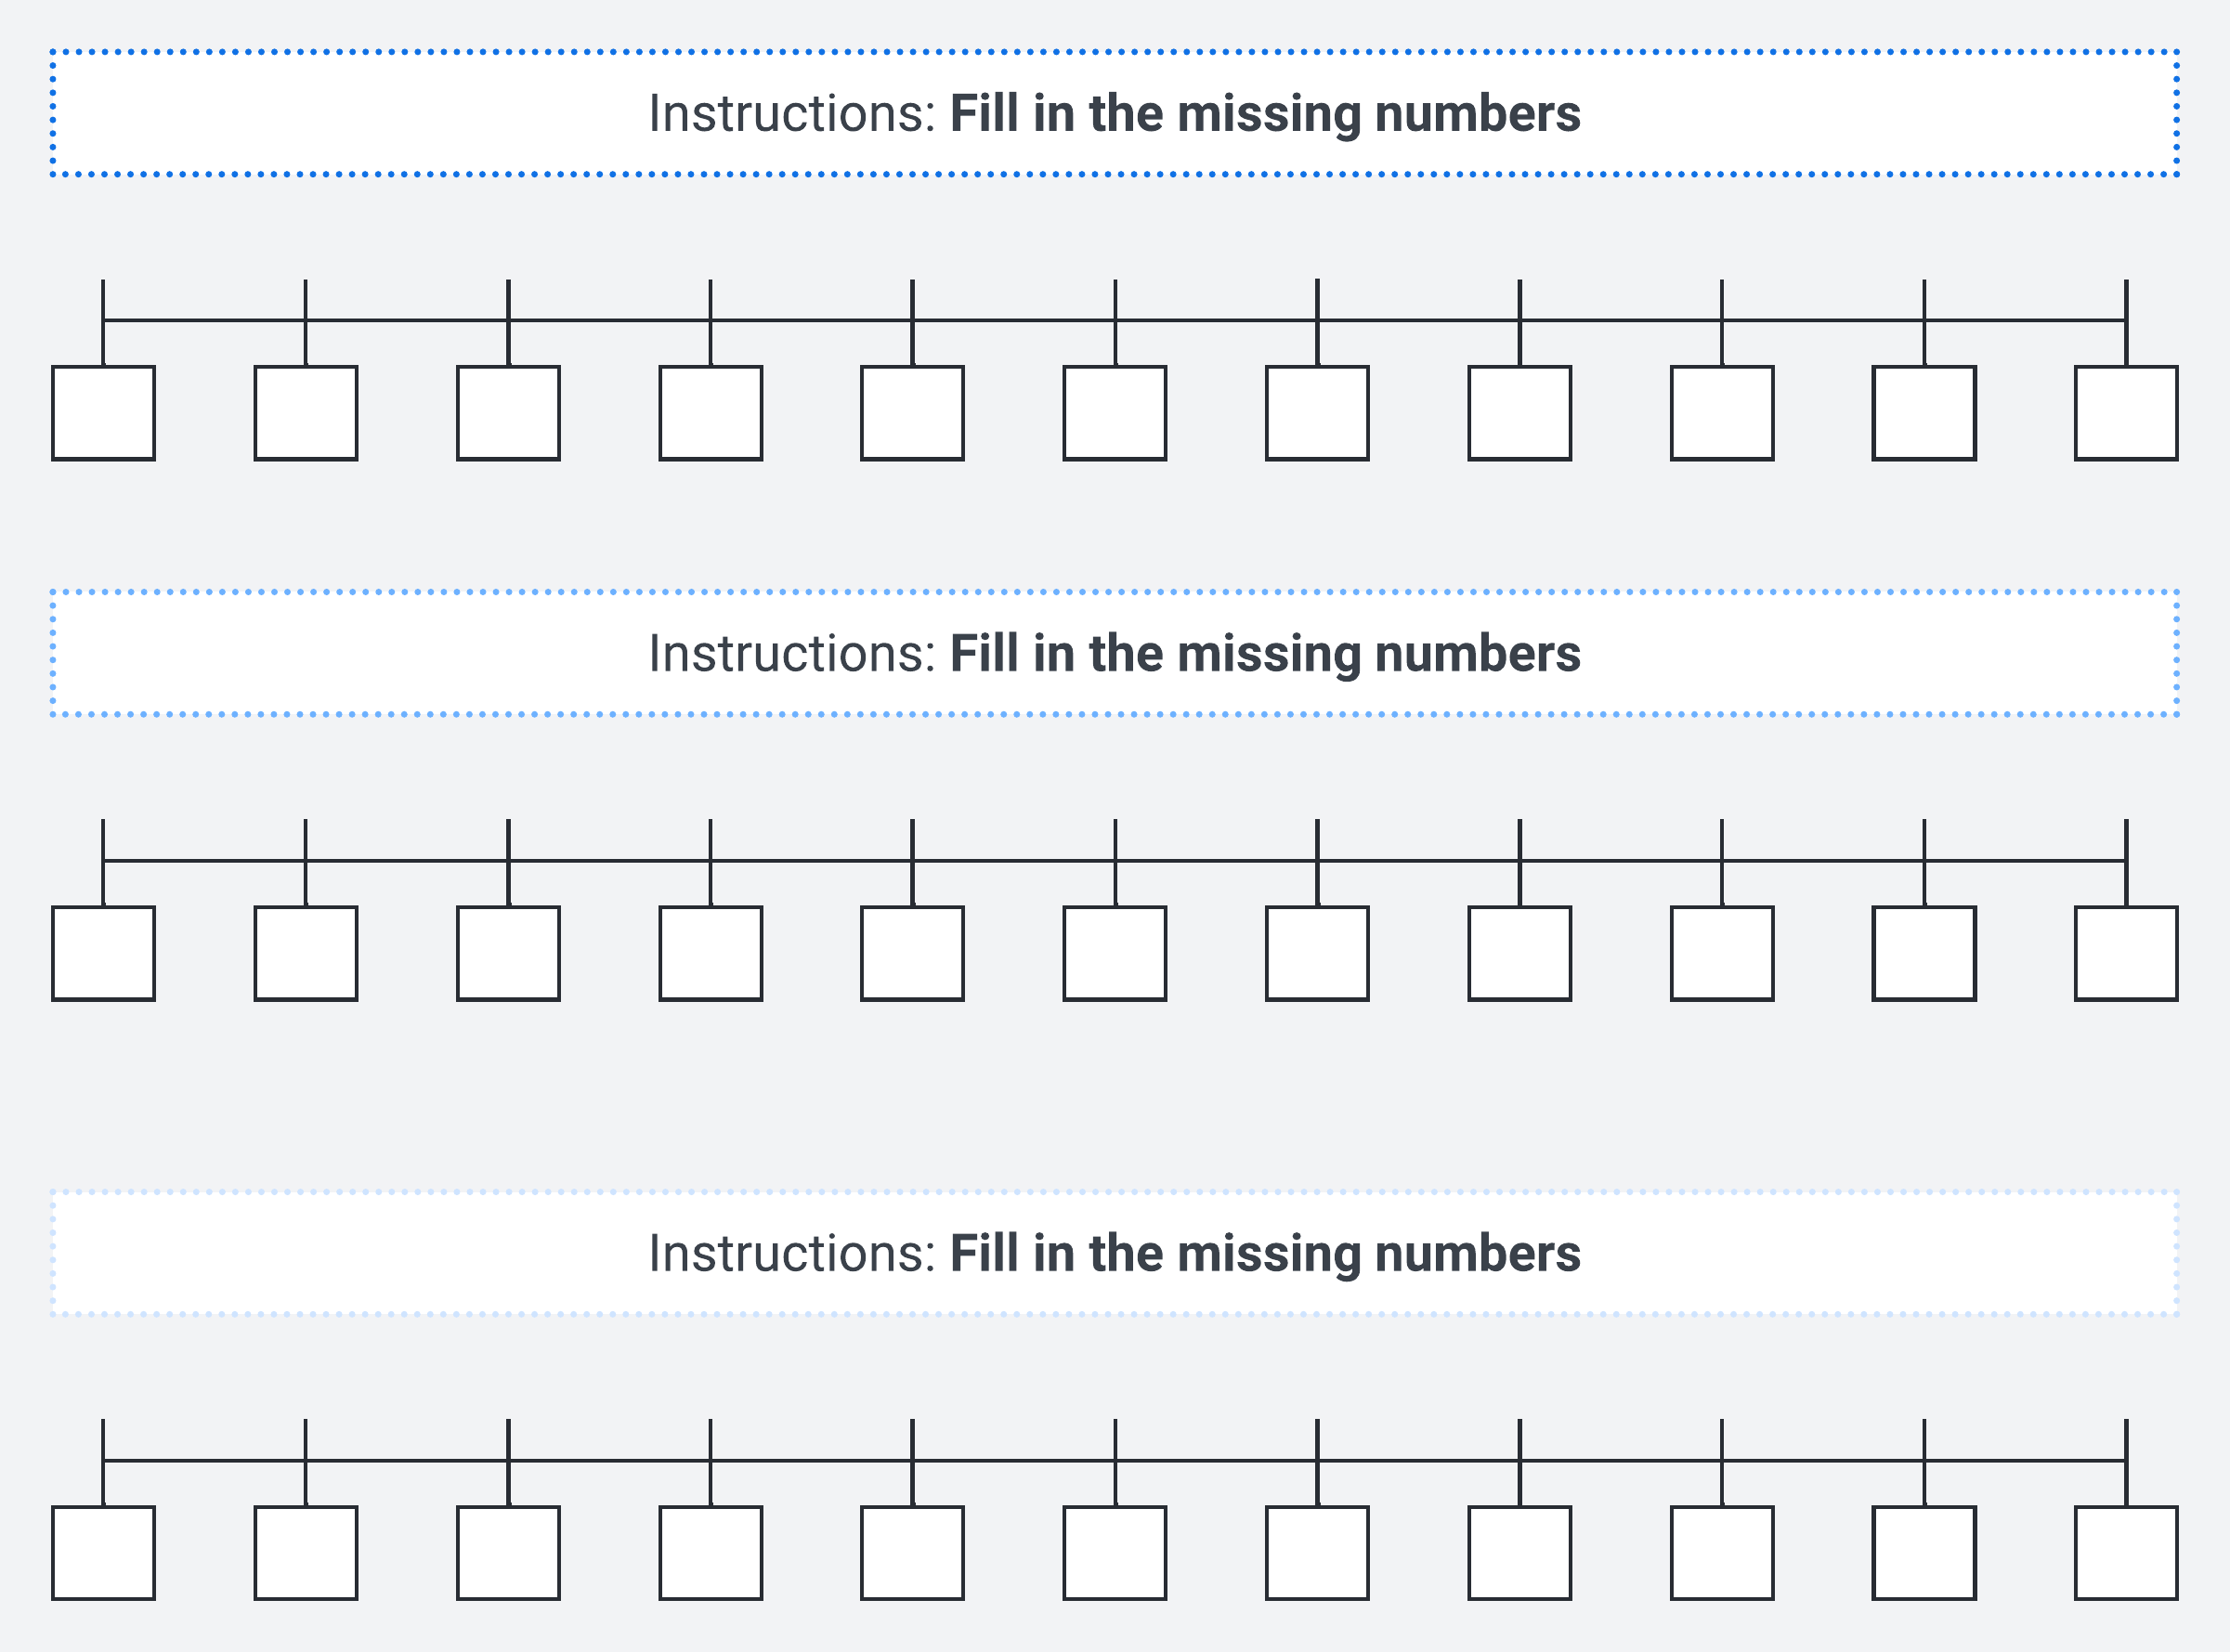Click the second box on the top number line
Image resolution: width=2230 pixels, height=1652 pixels.
coord(306,413)
